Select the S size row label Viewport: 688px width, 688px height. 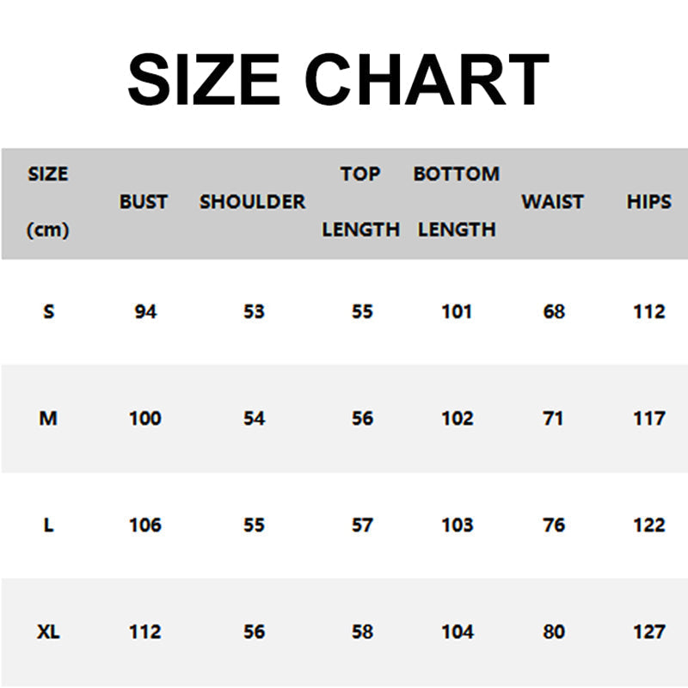pyautogui.click(x=48, y=311)
